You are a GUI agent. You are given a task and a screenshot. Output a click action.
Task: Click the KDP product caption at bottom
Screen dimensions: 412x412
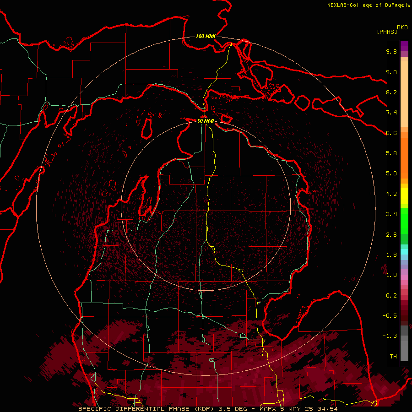[208, 409]
